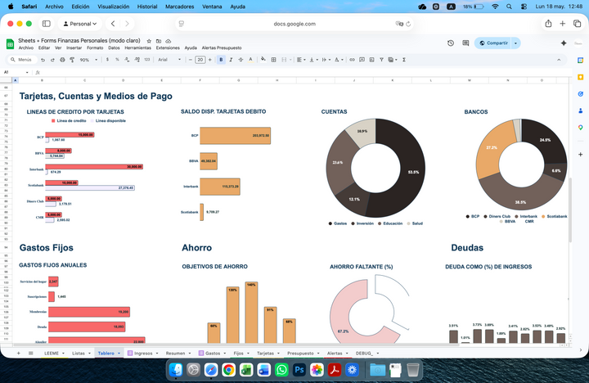589x383 pixels.
Task: Open Google Calendar side panel
Action: 580,60
